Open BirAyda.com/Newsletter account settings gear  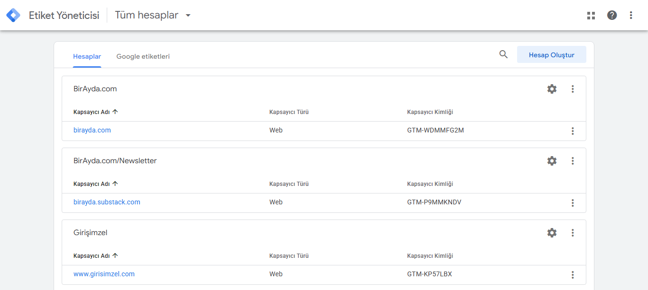(552, 161)
